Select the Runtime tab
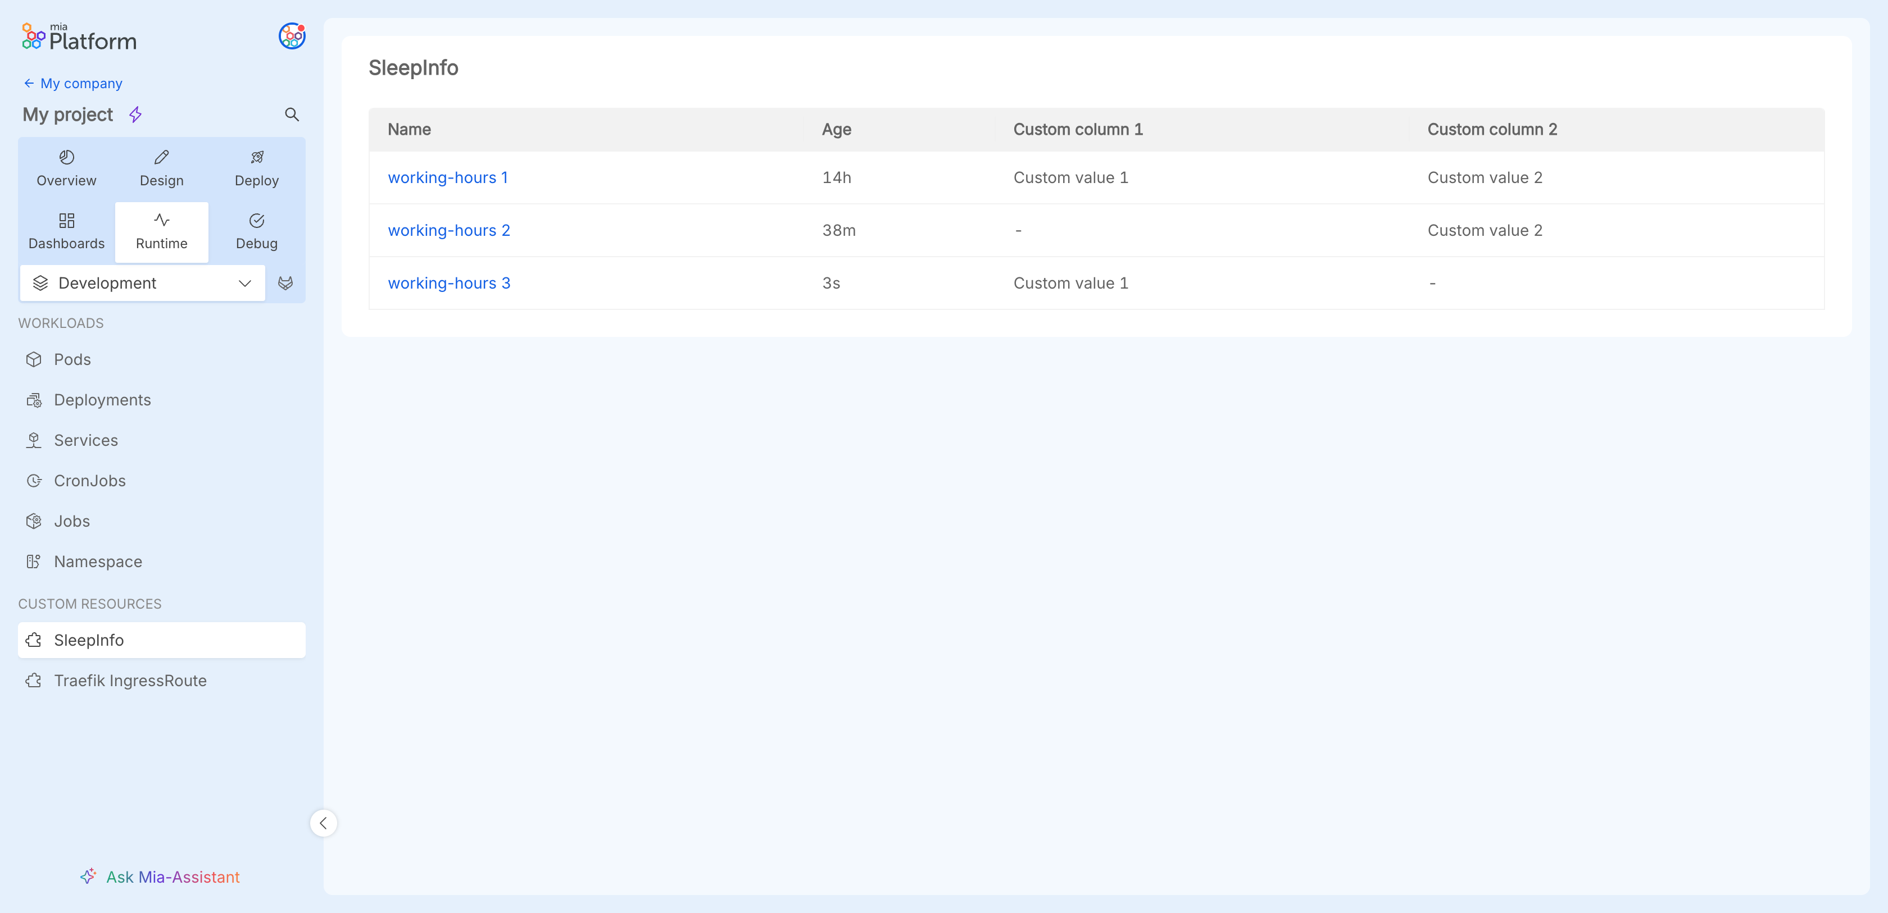1888x913 pixels. point(161,231)
